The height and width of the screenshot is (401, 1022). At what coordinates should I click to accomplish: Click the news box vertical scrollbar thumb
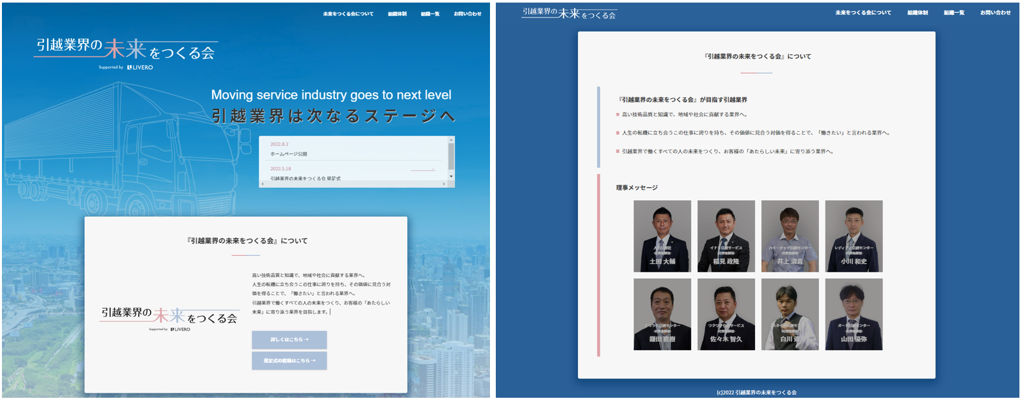coord(451,156)
